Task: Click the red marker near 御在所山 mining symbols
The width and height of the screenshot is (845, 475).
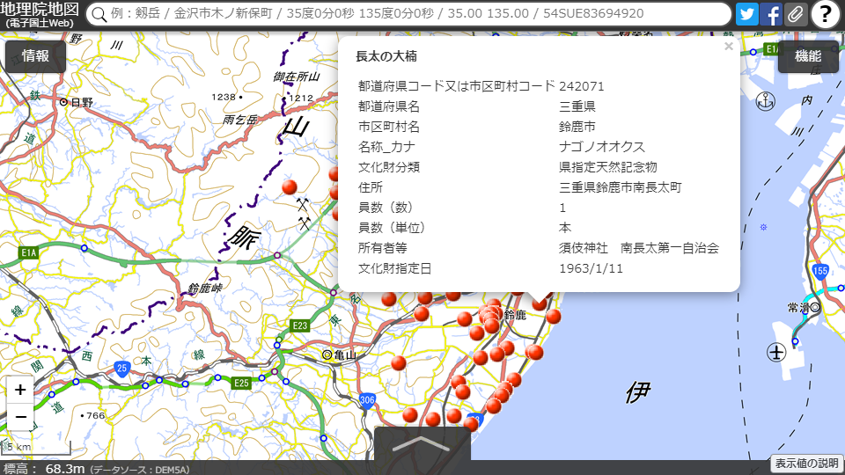Action: (x=290, y=186)
